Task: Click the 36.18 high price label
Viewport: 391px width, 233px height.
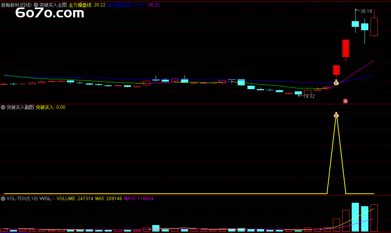Action: pyautogui.click(x=366, y=11)
